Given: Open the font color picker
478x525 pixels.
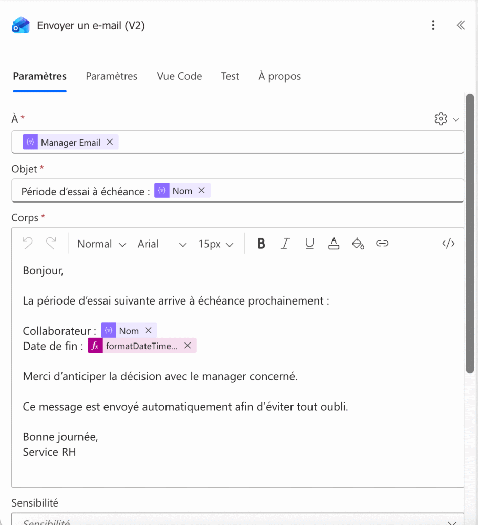Looking at the screenshot, I should click(x=334, y=244).
